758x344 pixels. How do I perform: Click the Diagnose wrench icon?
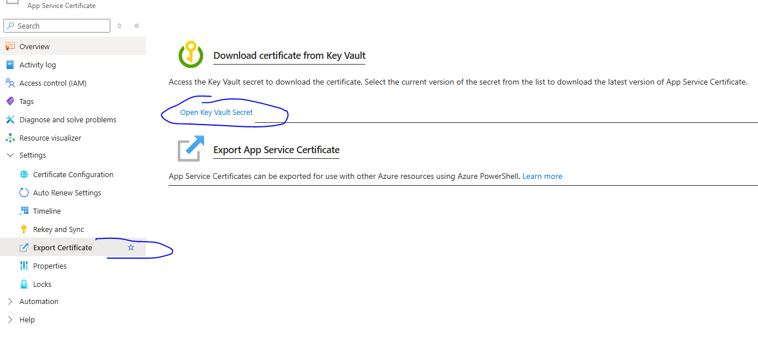(x=10, y=119)
